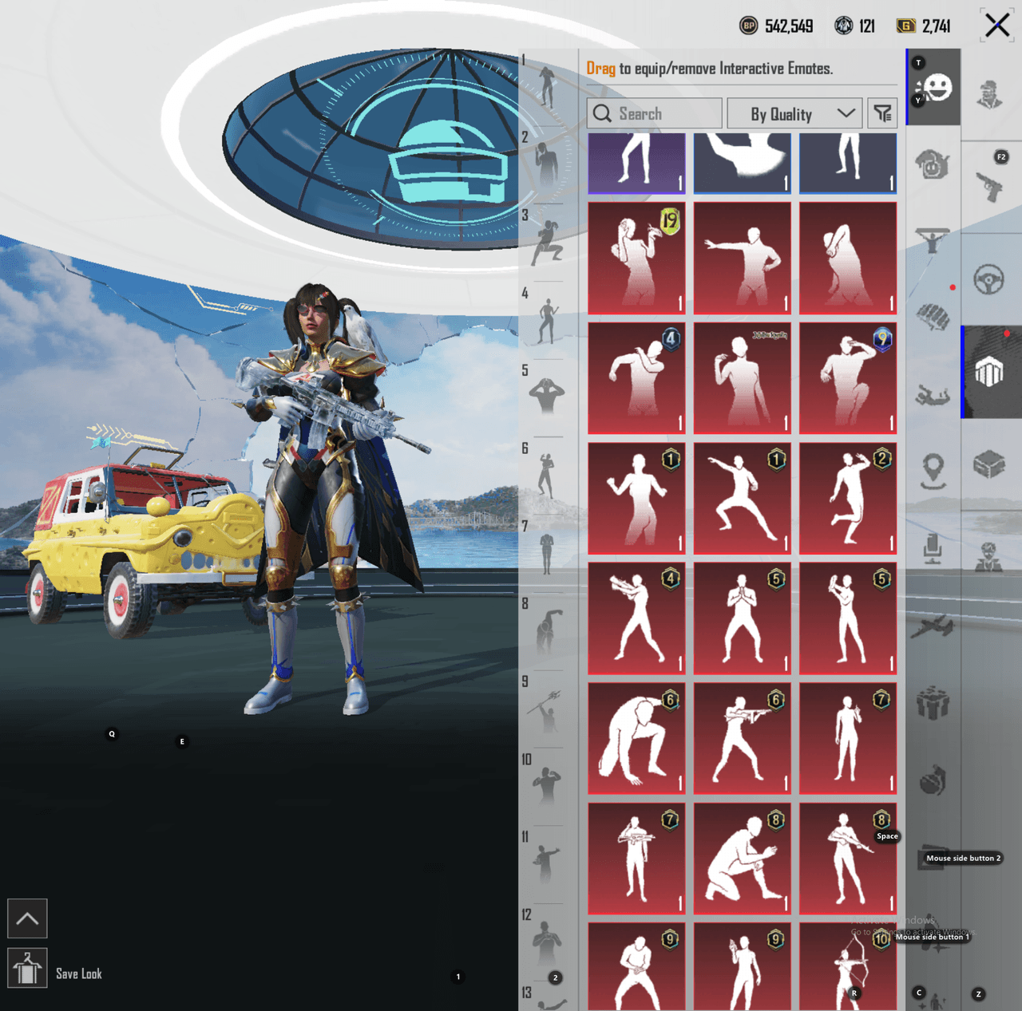Open the steering wheel vehicle skins category
Viewport: 1022px width, 1011px height.
[x=989, y=279]
